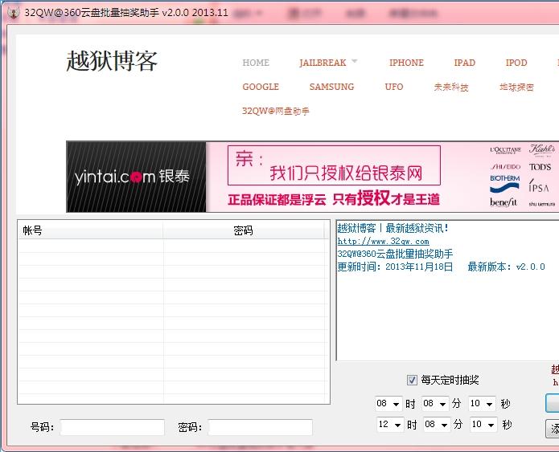Open second row hour dropdown (12 时)

click(x=390, y=424)
